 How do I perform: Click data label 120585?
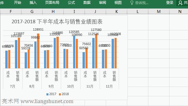[x=74, y=32]
